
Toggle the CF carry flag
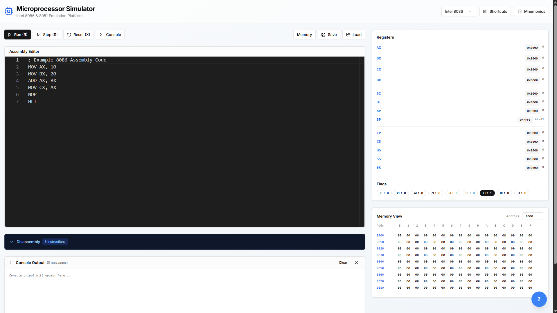384,193
